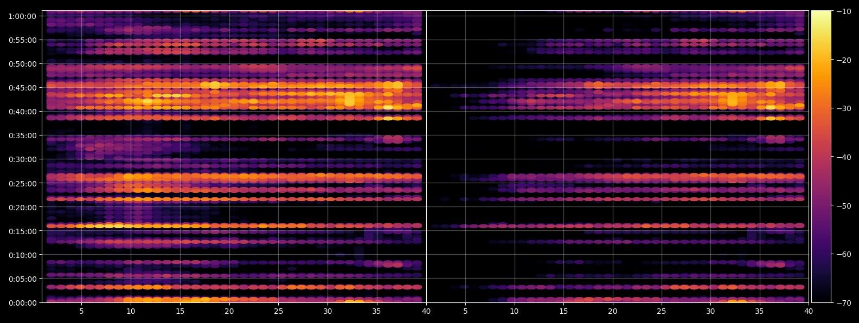Click the −10 colorbar tick label
This screenshot has height=323, width=859.
tap(843, 11)
